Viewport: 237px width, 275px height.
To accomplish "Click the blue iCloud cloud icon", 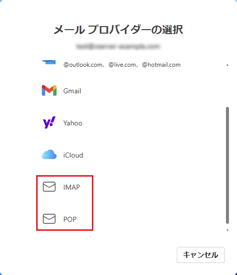I will coord(49,155).
